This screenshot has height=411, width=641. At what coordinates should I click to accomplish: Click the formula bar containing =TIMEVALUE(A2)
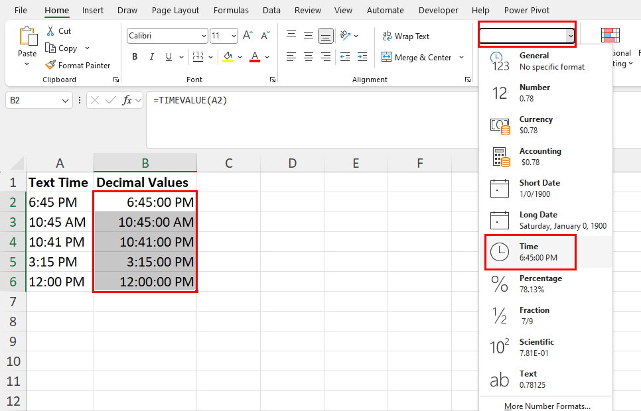click(x=313, y=119)
